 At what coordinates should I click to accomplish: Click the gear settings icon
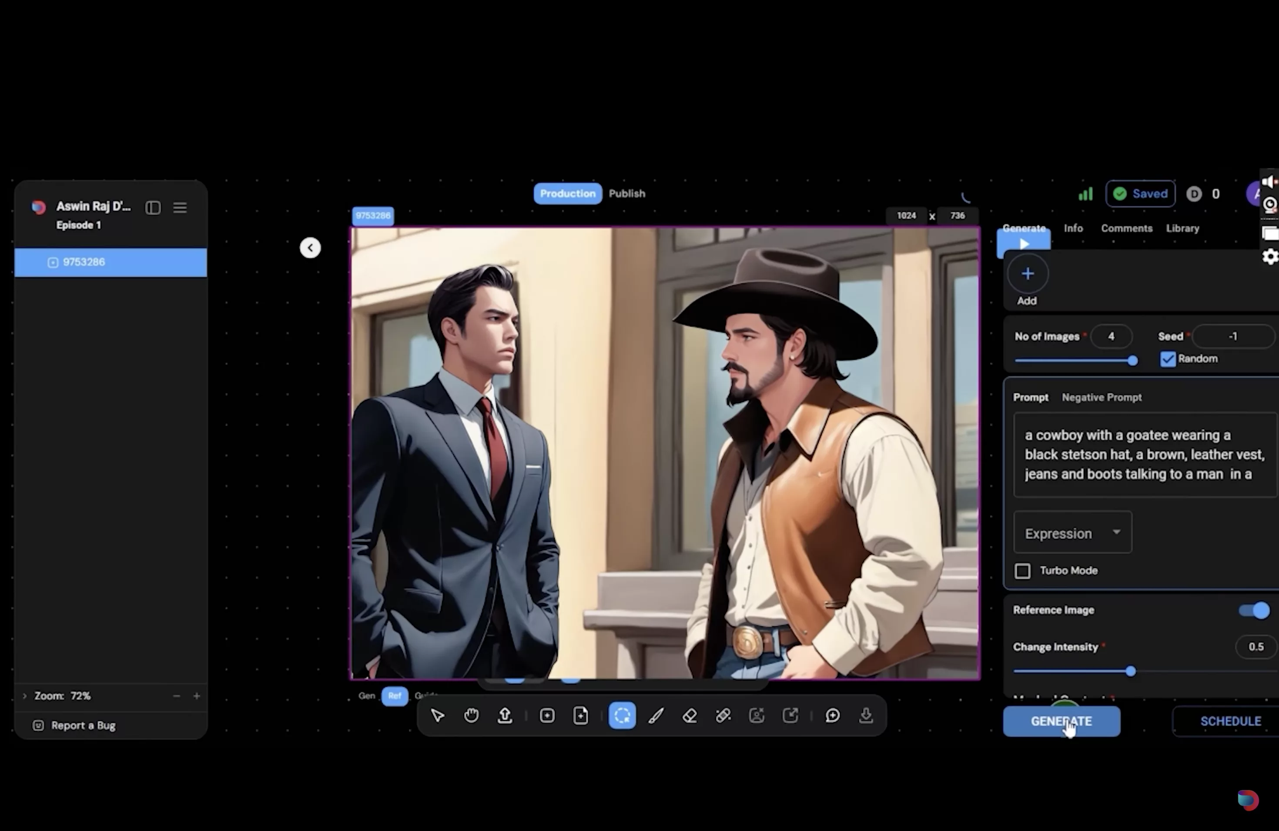1270,256
